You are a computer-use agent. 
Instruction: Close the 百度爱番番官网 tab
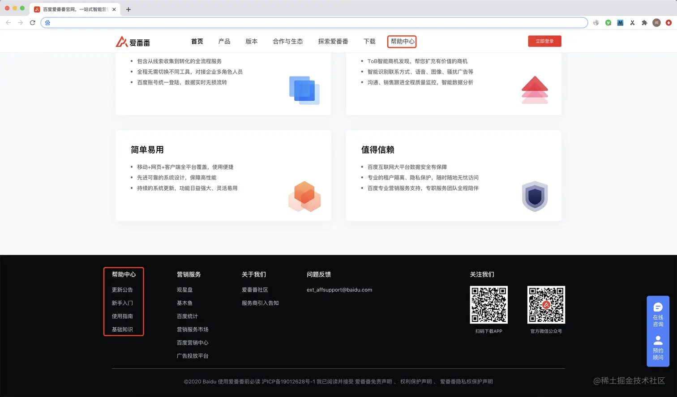(114, 9)
